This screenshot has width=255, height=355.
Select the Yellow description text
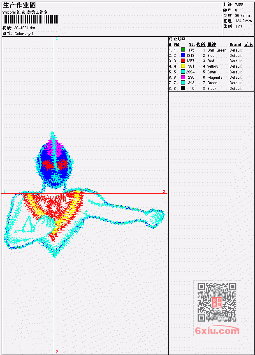213,66
